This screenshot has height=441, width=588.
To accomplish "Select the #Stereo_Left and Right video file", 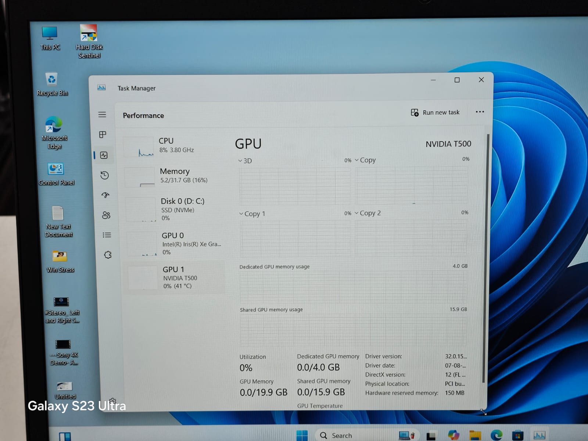I will click(62, 310).
